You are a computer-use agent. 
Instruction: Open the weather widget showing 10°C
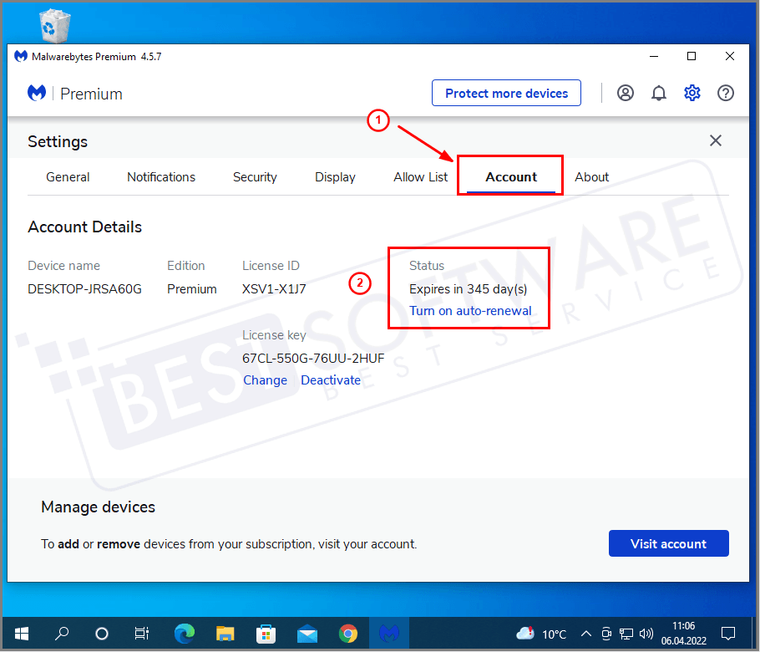click(540, 634)
